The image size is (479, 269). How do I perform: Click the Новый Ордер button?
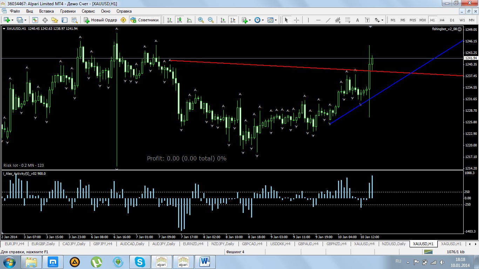point(100,20)
